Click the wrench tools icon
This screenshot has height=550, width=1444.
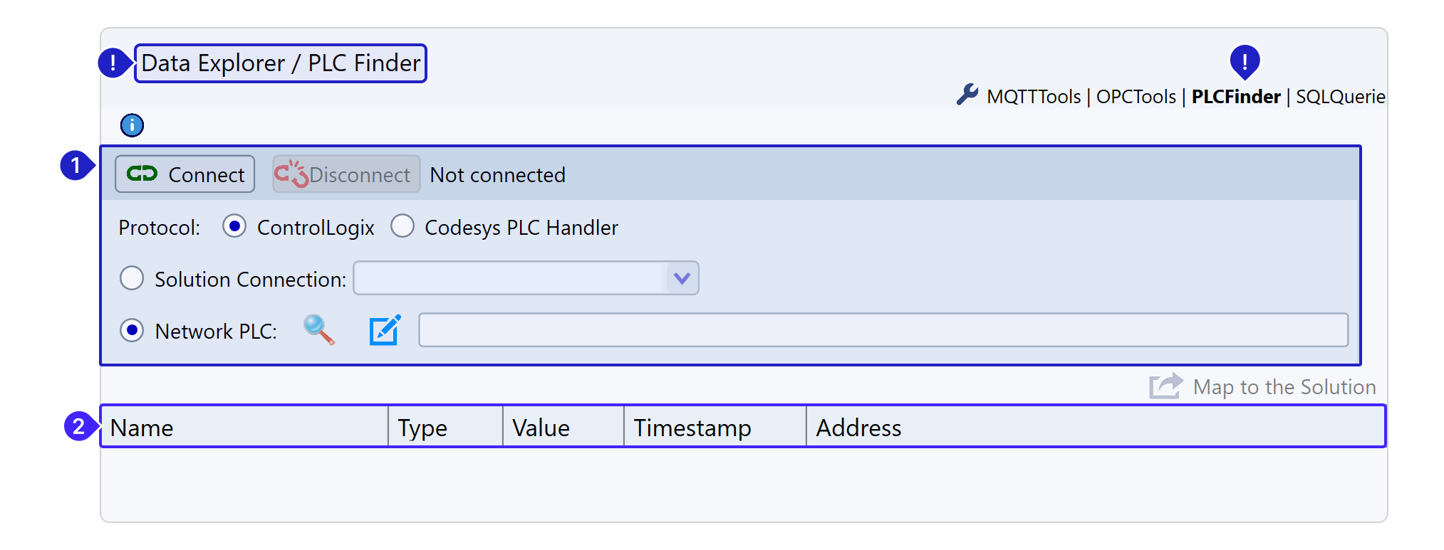(967, 95)
